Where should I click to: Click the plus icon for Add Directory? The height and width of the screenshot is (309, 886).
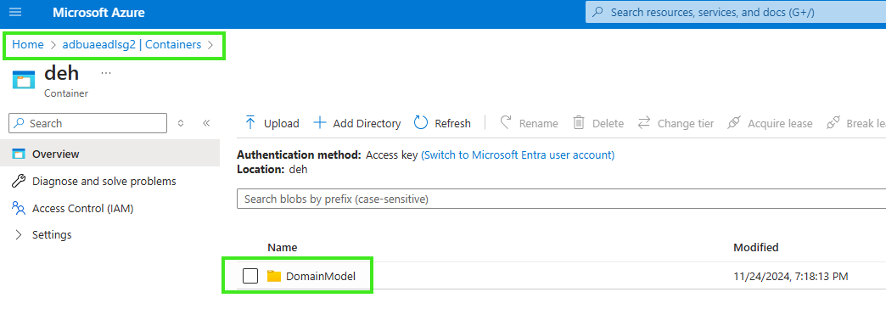pyautogui.click(x=320, y=123)
